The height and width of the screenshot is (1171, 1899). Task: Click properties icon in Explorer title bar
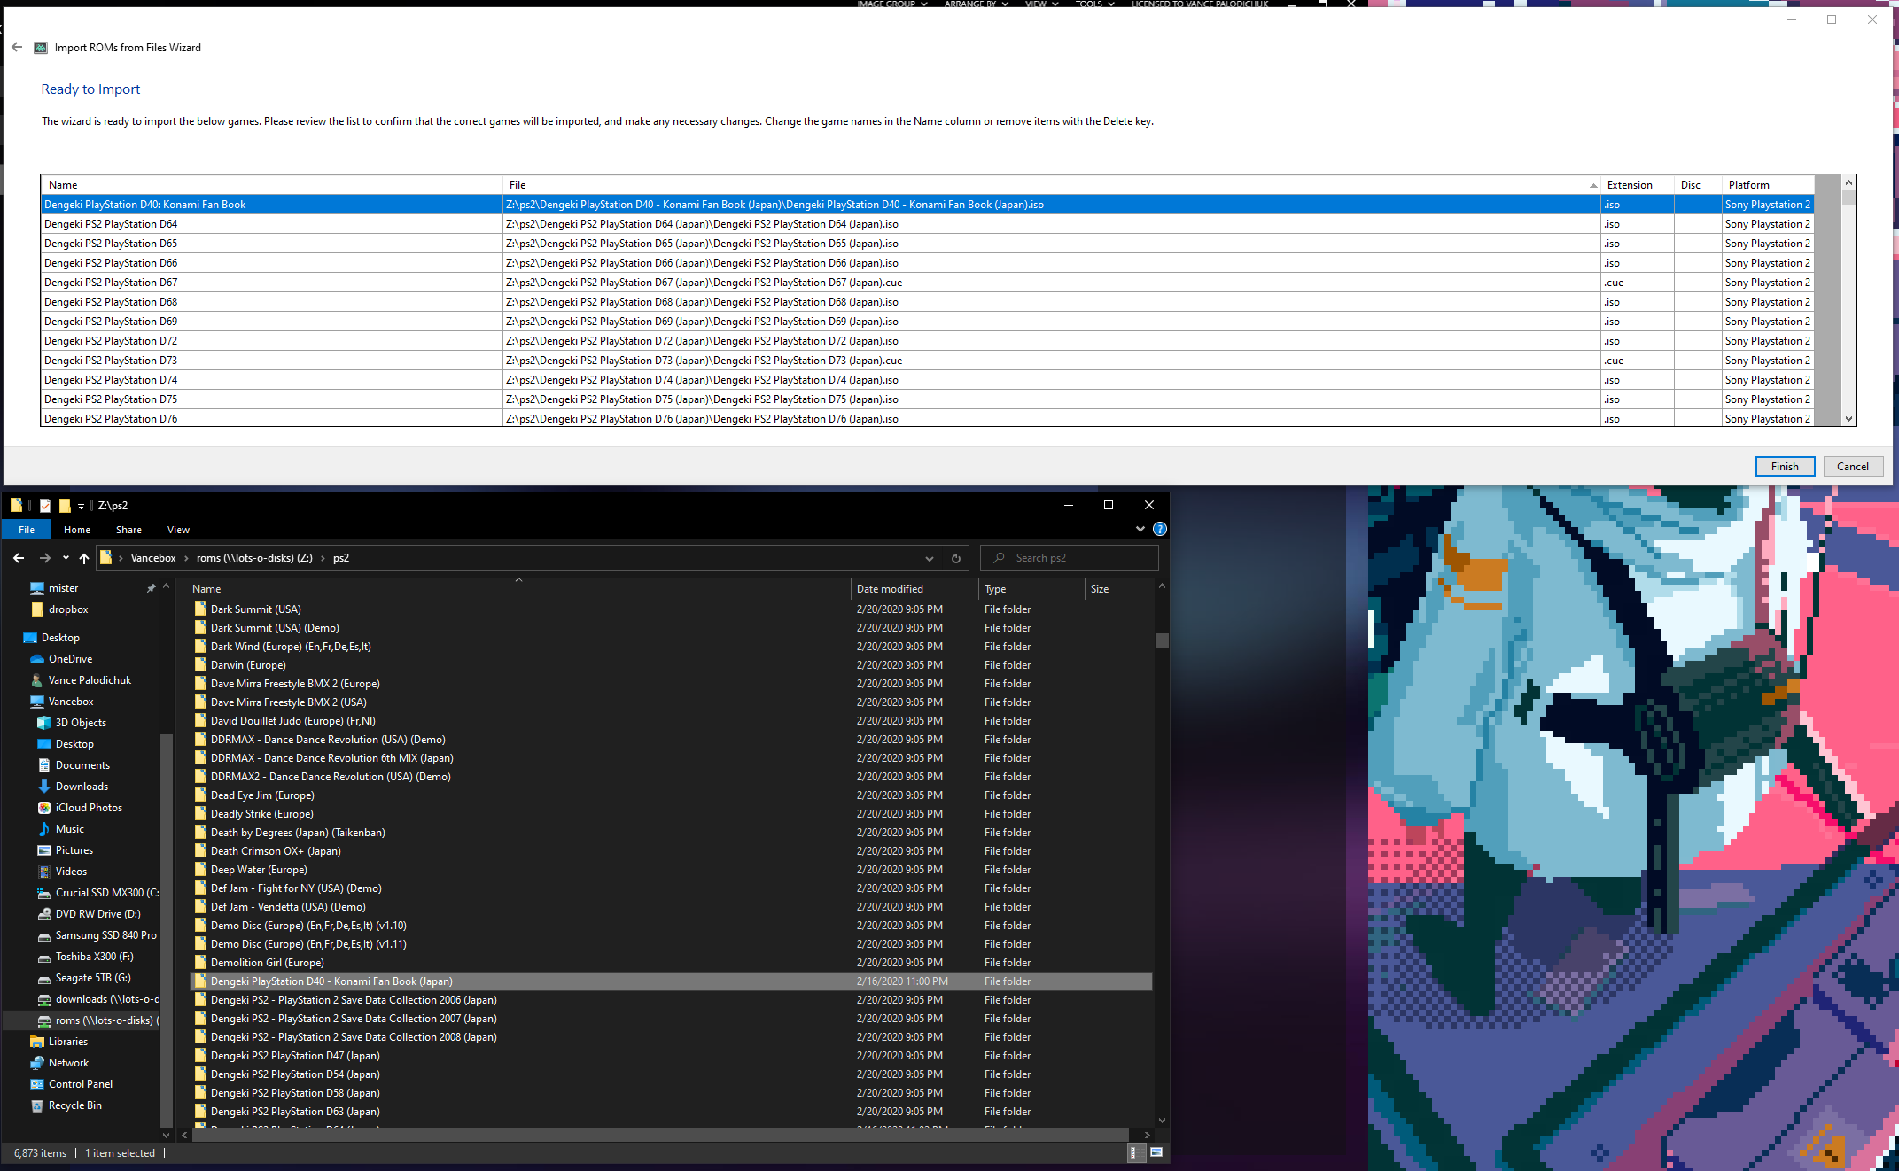click(x=44, y=506)
